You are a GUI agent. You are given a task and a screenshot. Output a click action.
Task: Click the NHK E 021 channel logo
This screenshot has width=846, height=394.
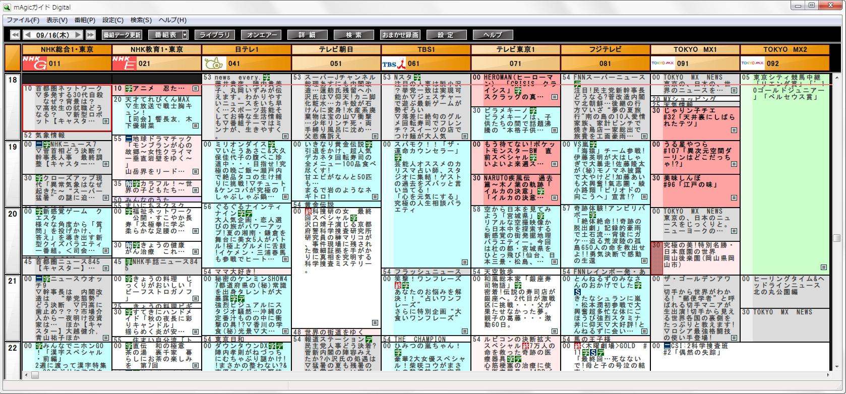[x=124, y=63]
